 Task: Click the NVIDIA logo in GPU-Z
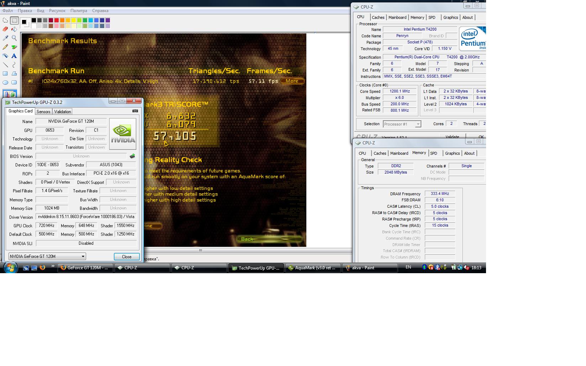[x=123, y=134]
